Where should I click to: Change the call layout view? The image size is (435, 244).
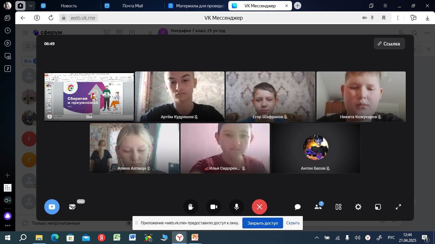(339, 207)
